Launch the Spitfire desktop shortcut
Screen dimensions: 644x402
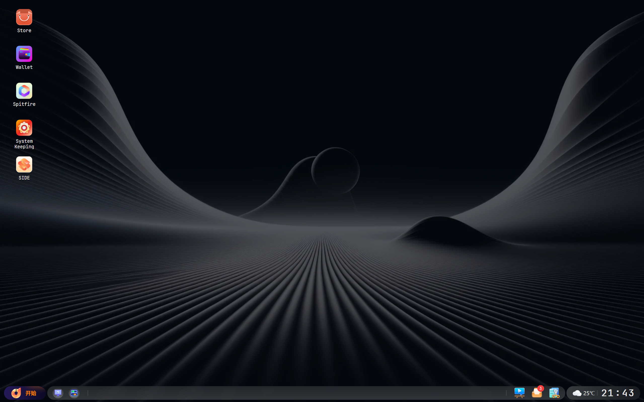pyautogui.click(x=24, y=91)
